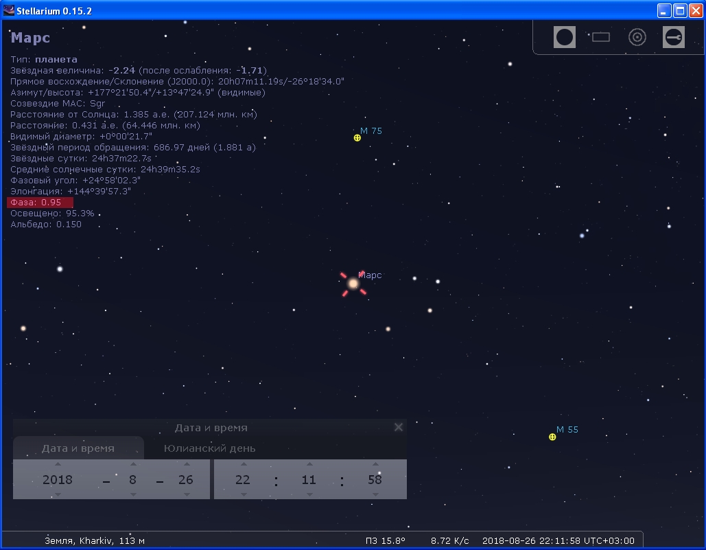
Task: Click the date and time in status bar
Action: pos(558,540)
